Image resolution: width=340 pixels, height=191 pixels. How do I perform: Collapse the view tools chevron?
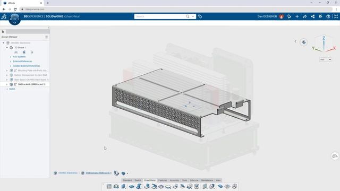295,41
